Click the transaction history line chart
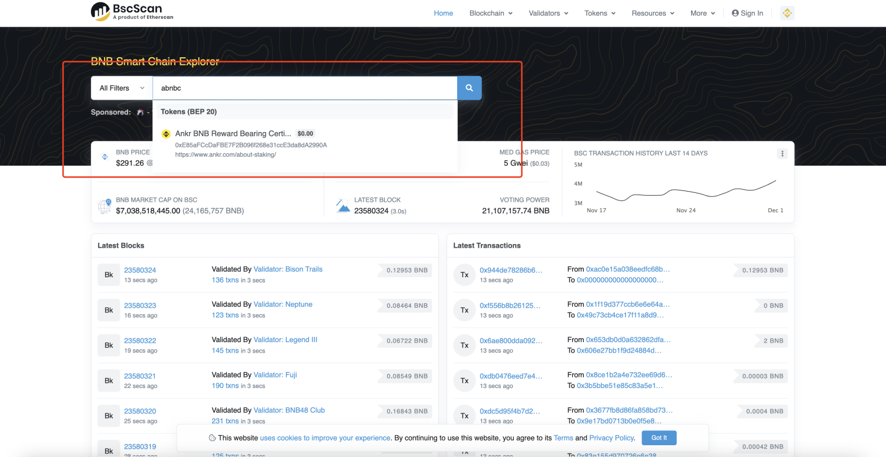The image size is (886, 457). click(686, 192)
